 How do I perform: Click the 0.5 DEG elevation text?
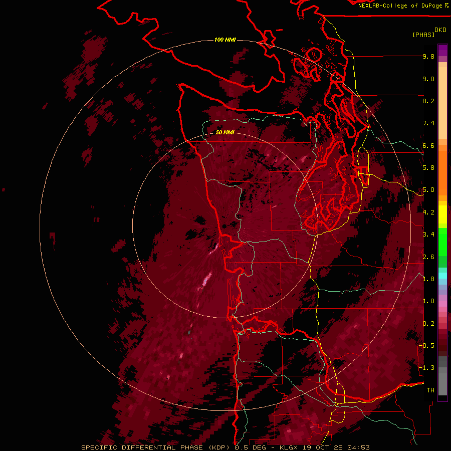252,447
